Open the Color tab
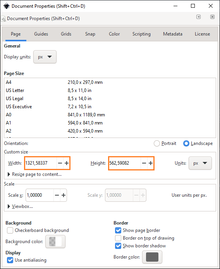 (114, 34)
